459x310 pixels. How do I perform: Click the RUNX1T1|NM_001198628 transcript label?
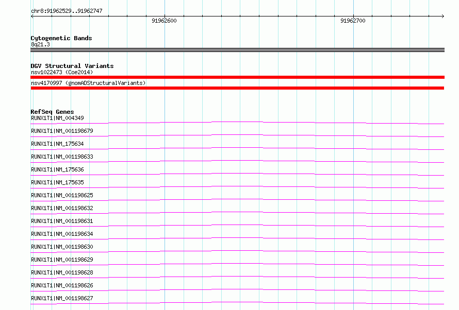(62, 272)
